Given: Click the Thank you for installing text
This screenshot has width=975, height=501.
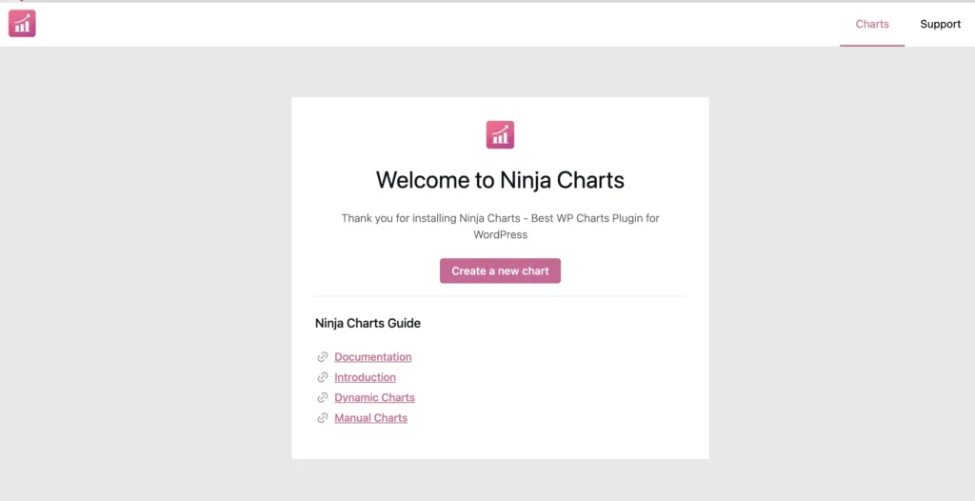Looking at the screenshot, I should (x=500, y=227).
